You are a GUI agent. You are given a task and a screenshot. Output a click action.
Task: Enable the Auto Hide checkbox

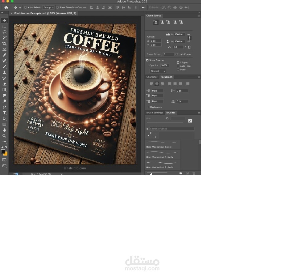[178, 66]
